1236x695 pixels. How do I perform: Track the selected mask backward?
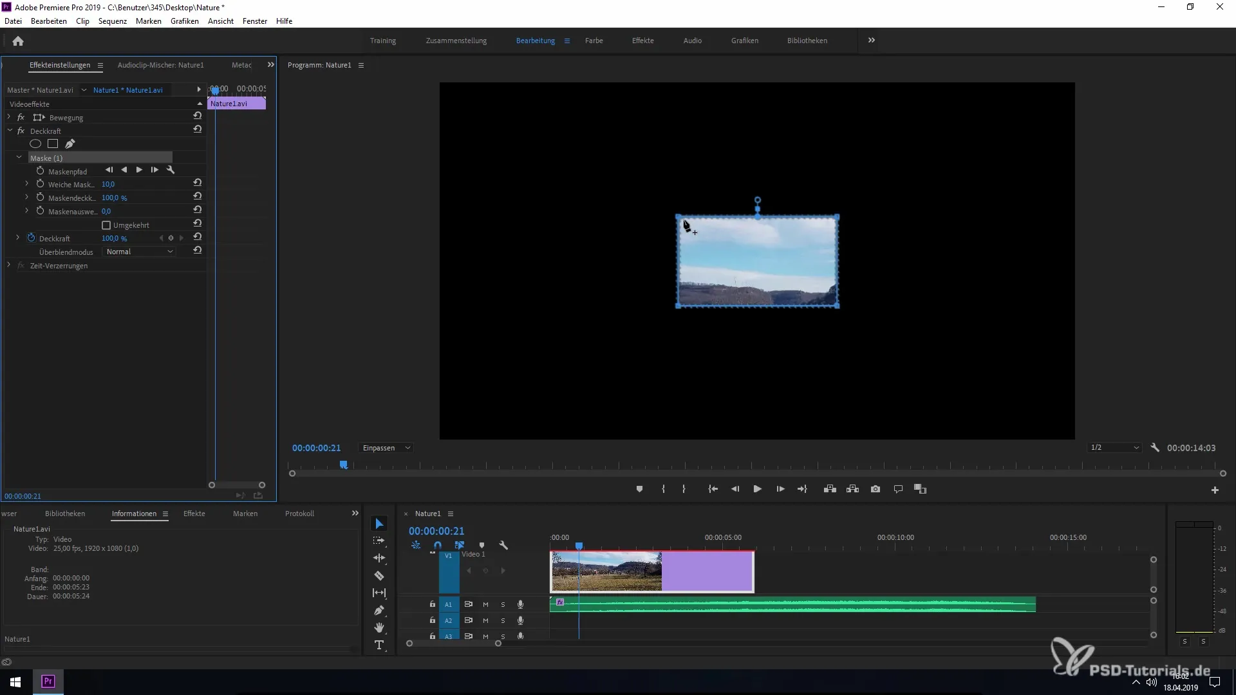pyautogui.click(x=124, y=171)
